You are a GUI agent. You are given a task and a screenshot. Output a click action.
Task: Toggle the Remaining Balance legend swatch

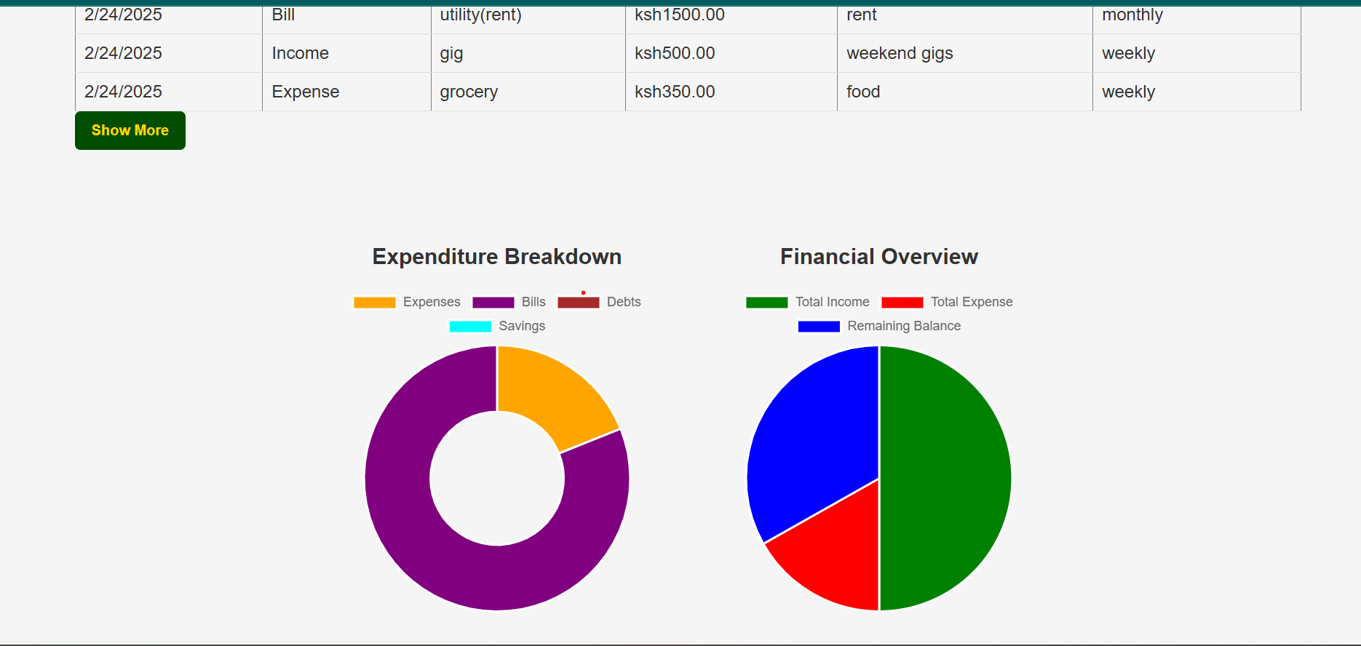pyautogui.click(x=819, y=327)
